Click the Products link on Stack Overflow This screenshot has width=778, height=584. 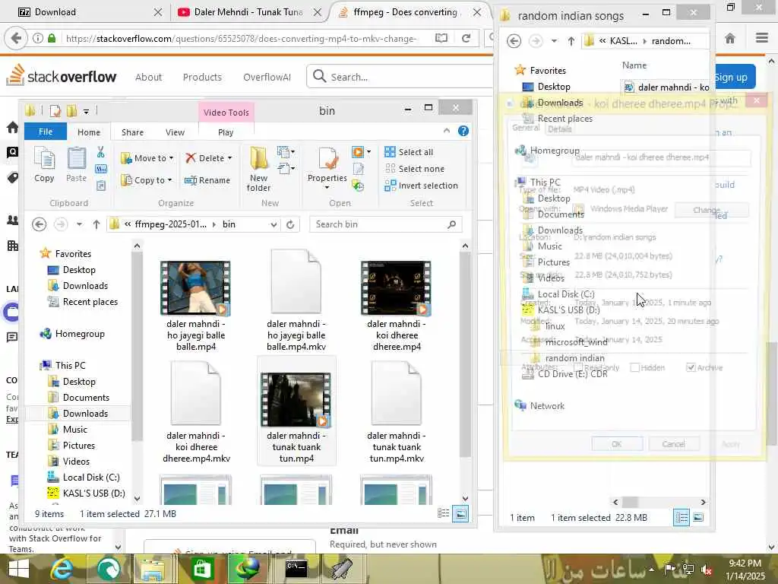coord(202,77)
